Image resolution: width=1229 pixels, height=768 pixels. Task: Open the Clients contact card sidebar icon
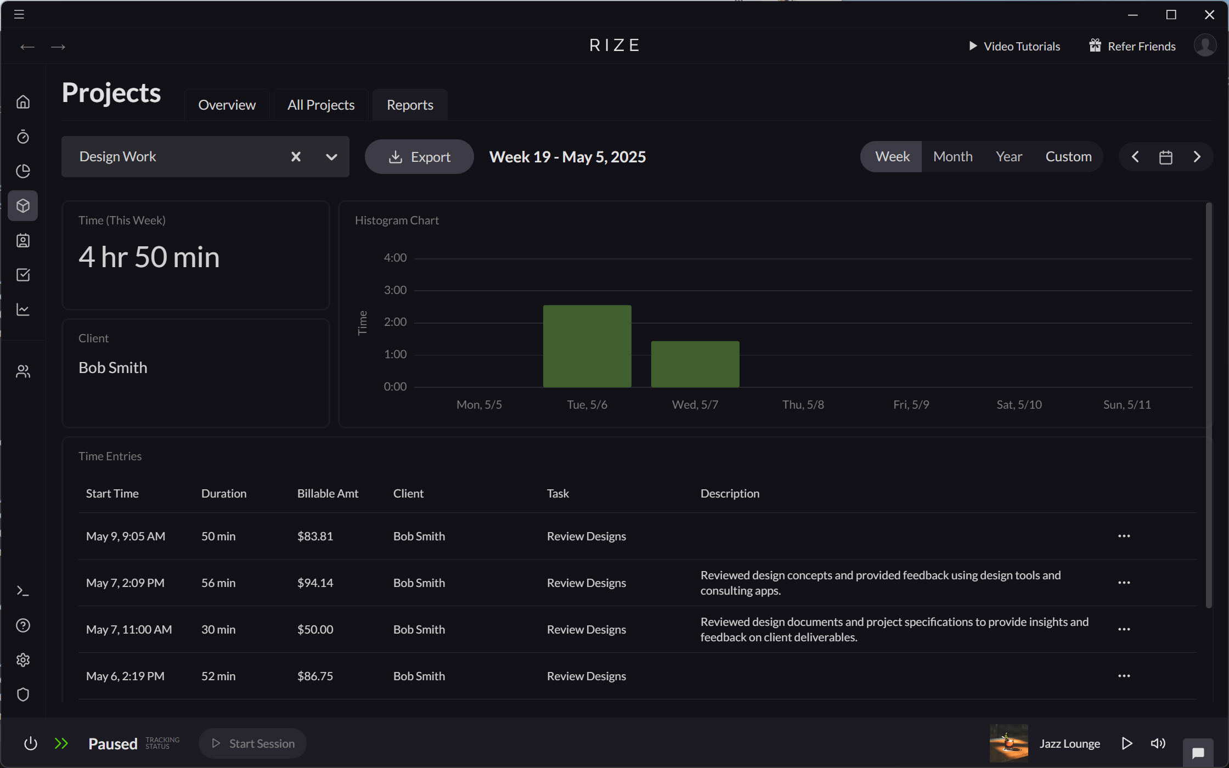click(x=23, y=240)
